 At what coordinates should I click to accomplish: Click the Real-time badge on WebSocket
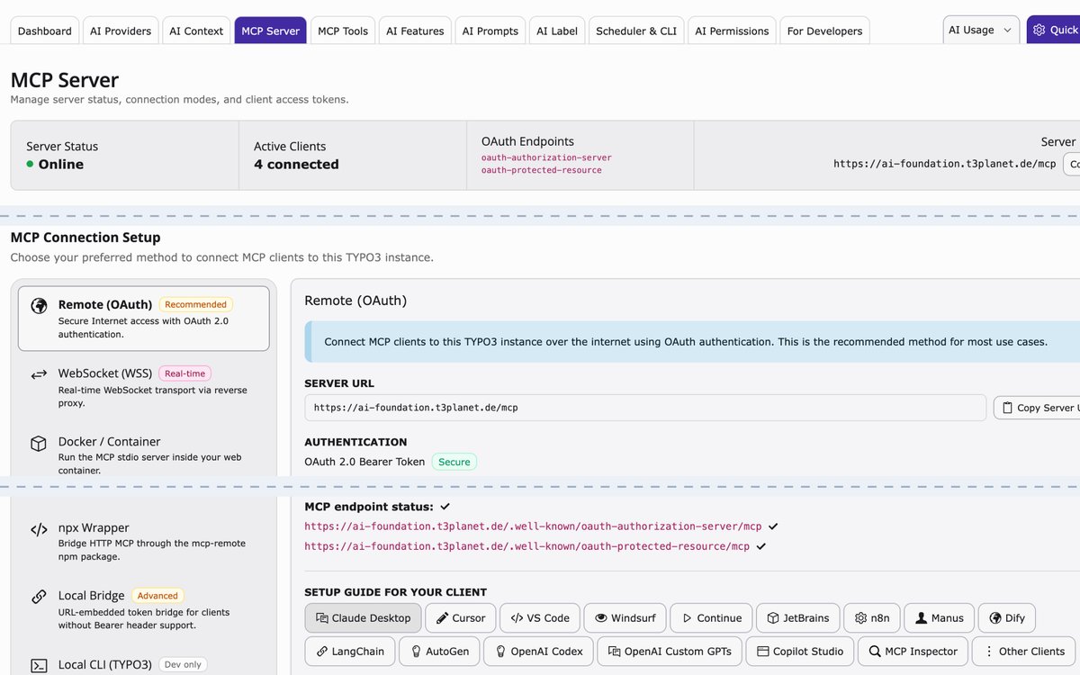[x=185, y=373]
